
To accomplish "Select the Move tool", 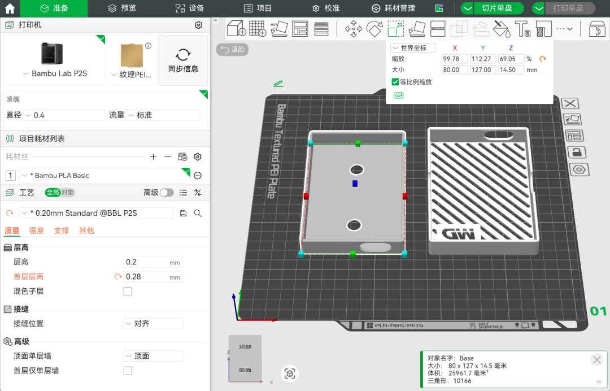I will (x=353, y=29).
